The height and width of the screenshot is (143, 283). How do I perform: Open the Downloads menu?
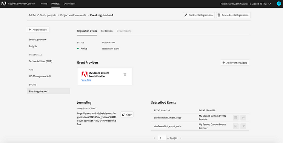pos(70,4)
